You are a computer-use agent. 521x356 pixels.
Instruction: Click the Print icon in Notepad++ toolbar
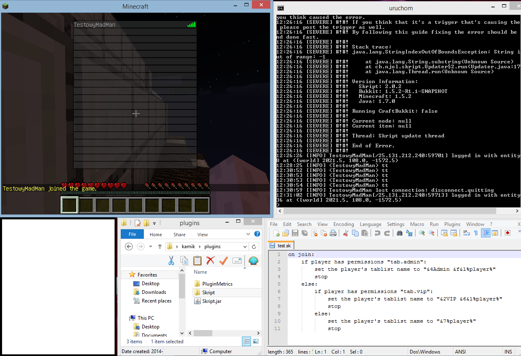[333, 233]
